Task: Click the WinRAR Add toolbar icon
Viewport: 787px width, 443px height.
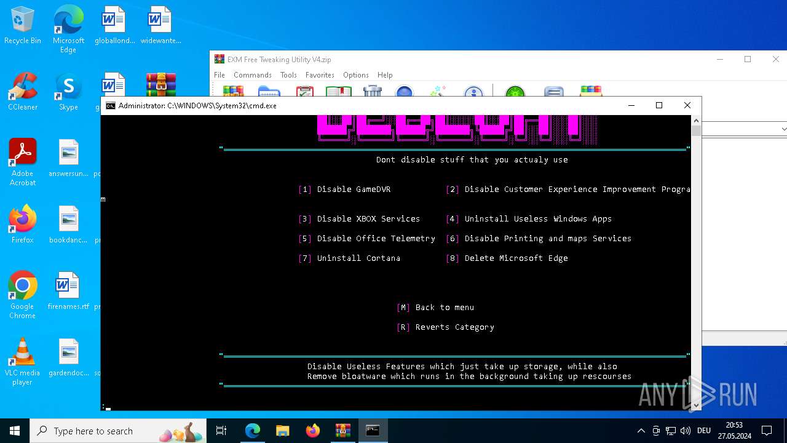Action: (234, 91)
